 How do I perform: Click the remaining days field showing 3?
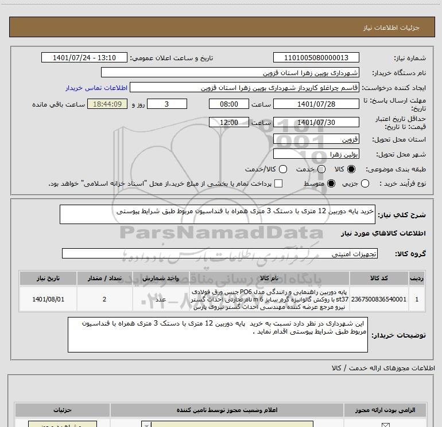pyautogui.click(x=167, y=104)
